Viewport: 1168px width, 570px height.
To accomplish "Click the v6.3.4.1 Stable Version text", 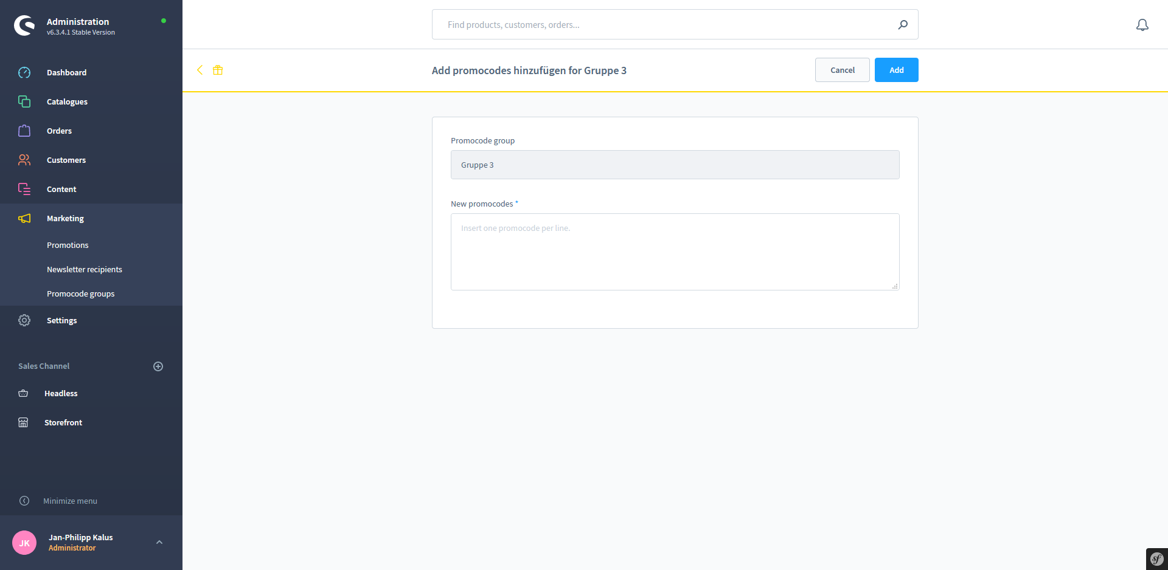I will point(81,32).
